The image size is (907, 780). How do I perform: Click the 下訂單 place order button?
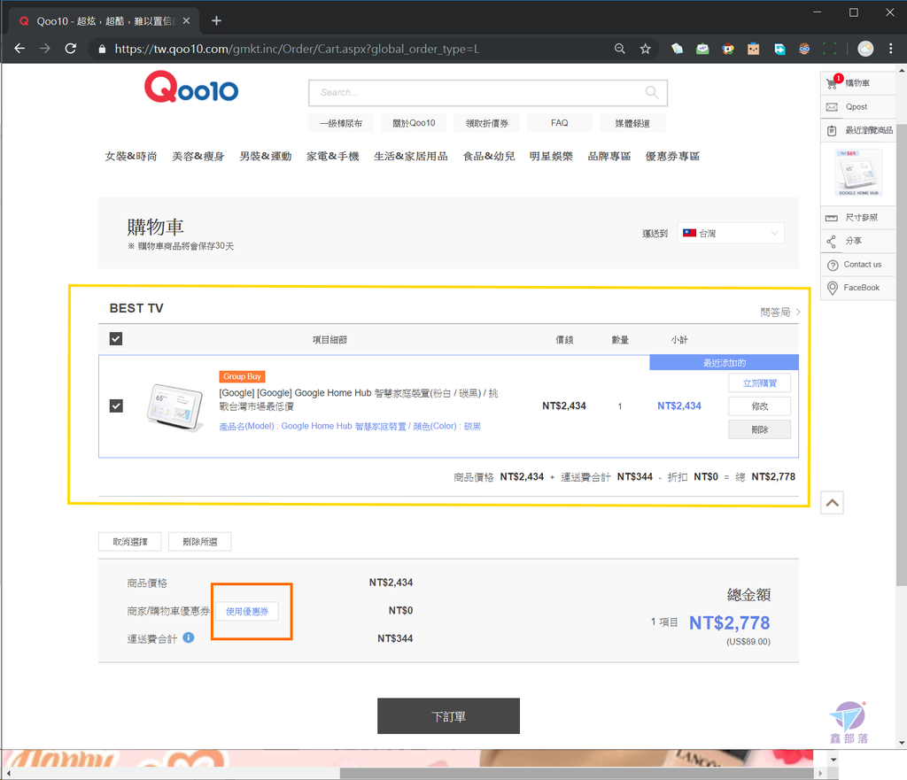click(x=448, y=716)
